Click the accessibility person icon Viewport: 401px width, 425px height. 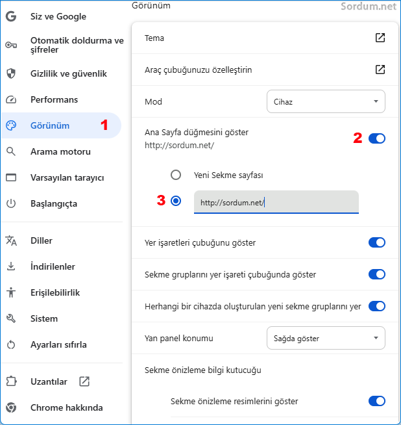tap(11, 292)
